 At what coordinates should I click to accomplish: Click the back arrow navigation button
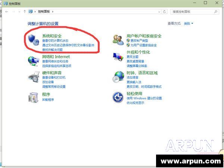point(7,12)
